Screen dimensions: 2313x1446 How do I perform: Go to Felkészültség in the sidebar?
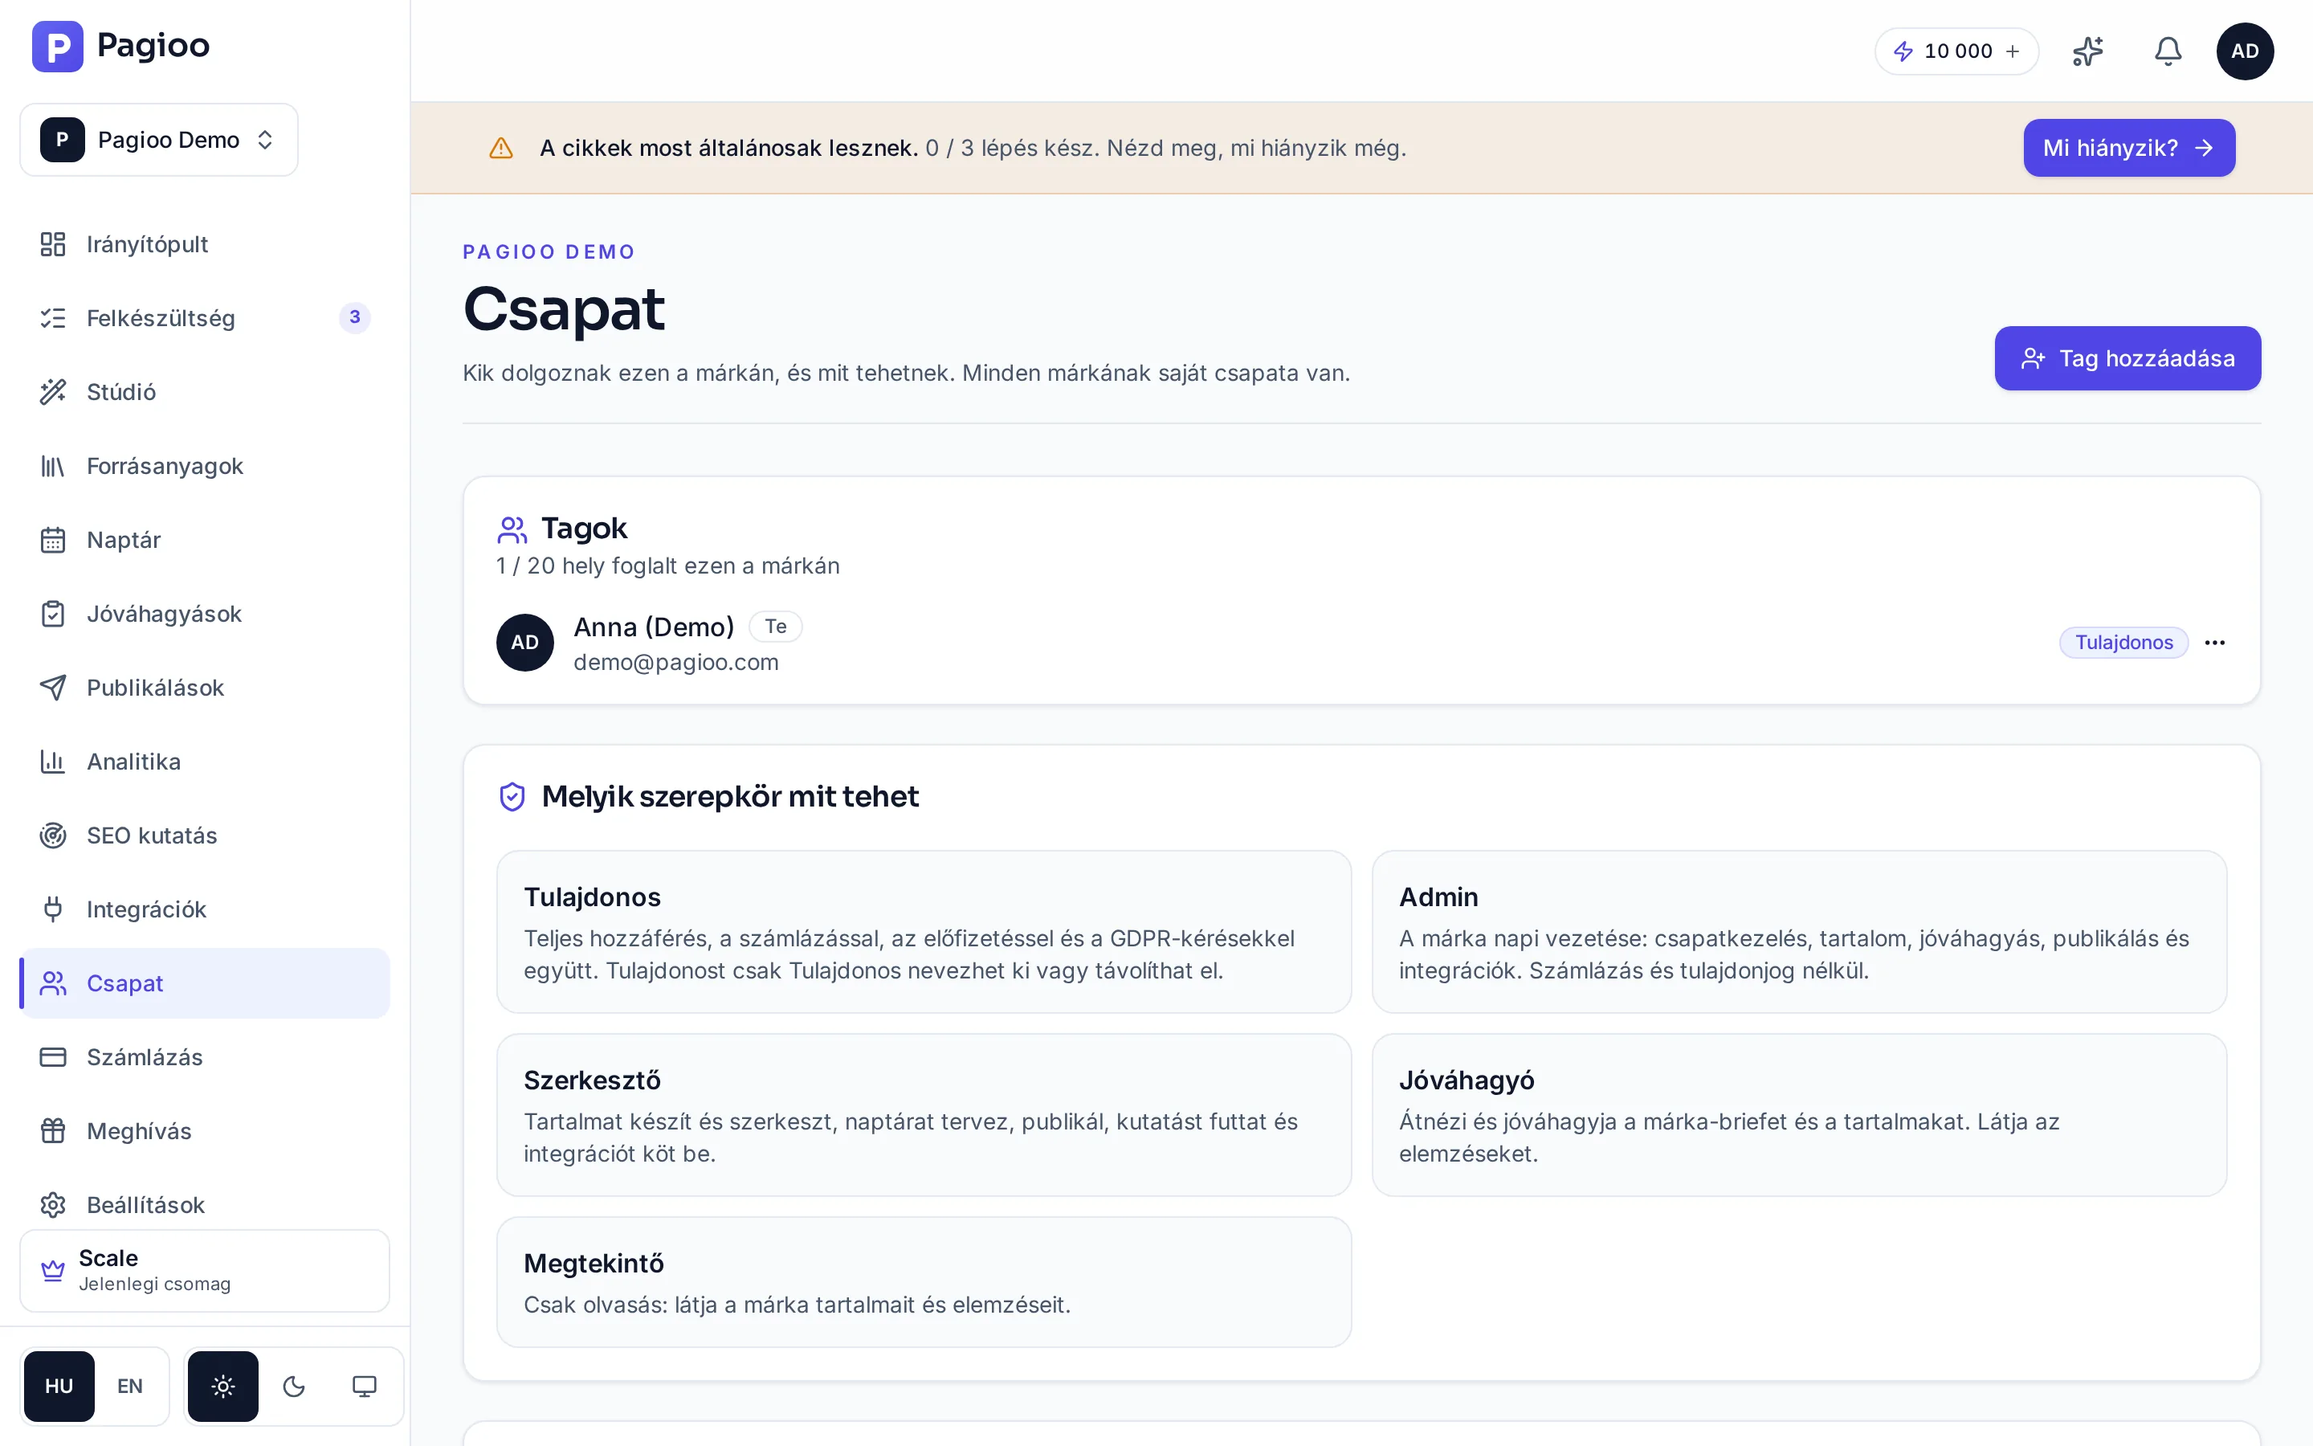point(205,317)
